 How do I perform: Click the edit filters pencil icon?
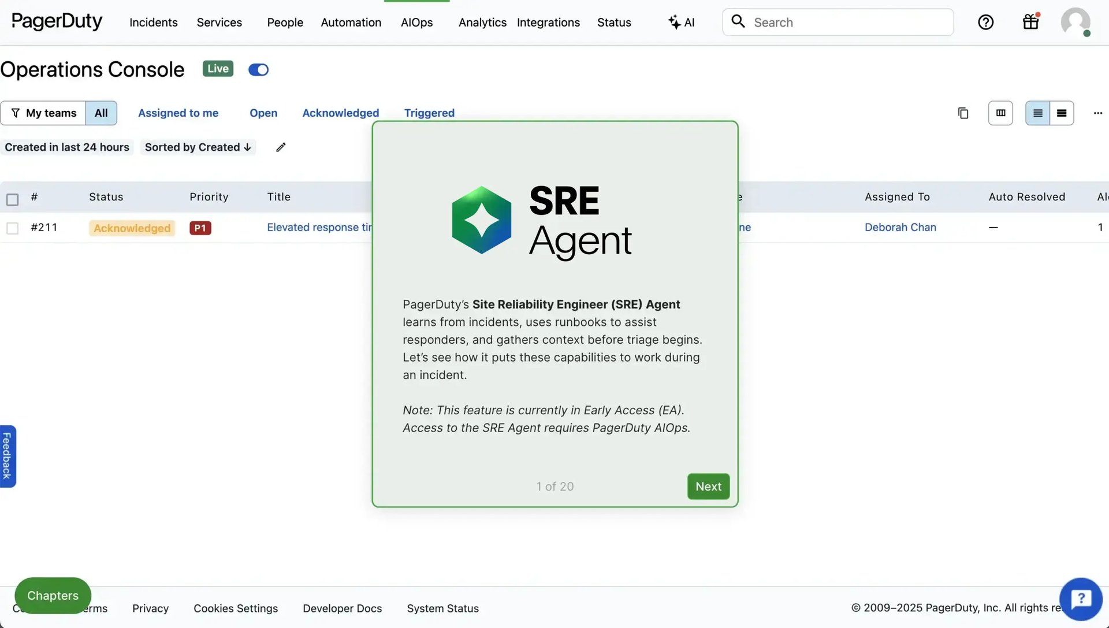(281, 147)
